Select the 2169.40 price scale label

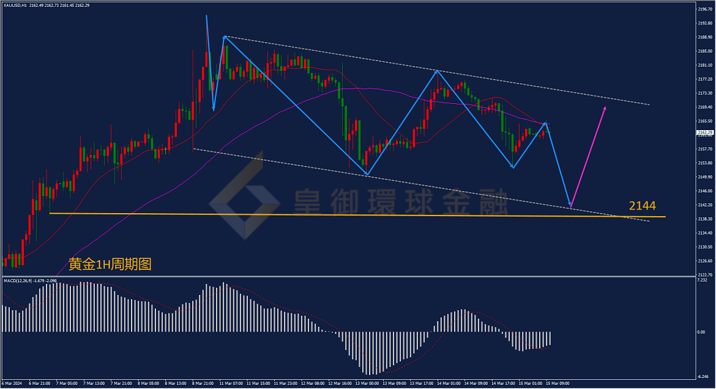point(705,107)
